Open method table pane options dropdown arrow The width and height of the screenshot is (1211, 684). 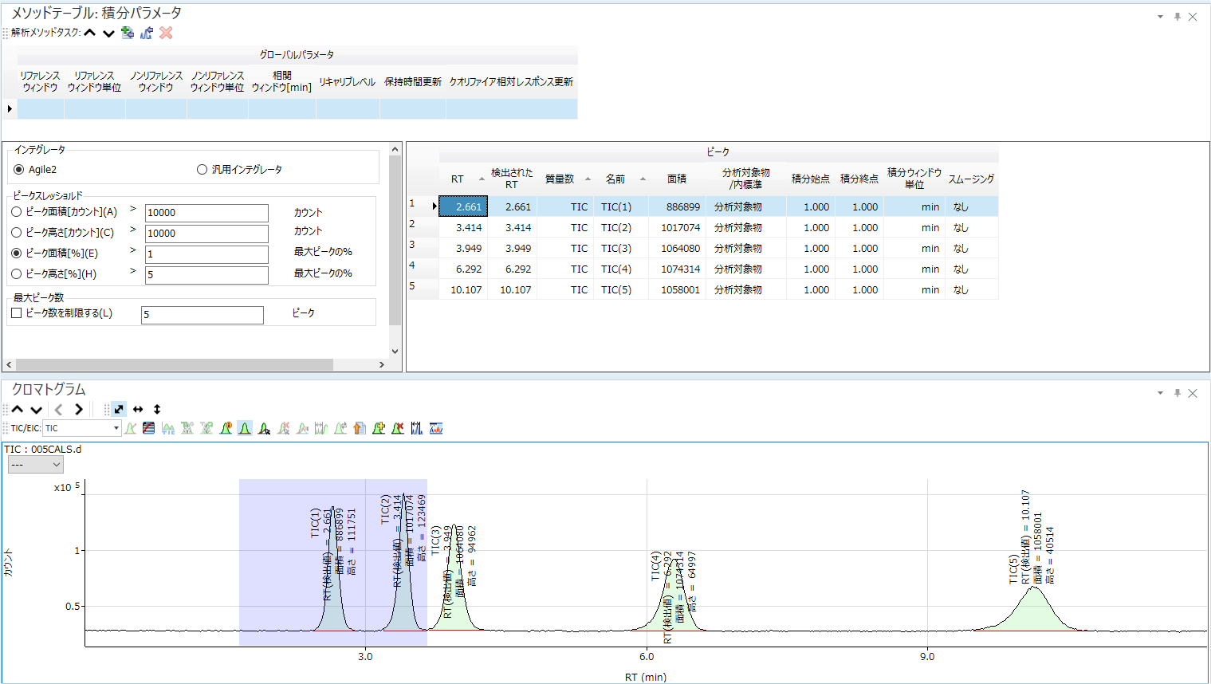[x=1160, y=17]
